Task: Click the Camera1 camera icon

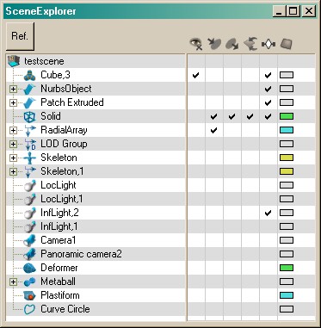Action: point(29,240)
